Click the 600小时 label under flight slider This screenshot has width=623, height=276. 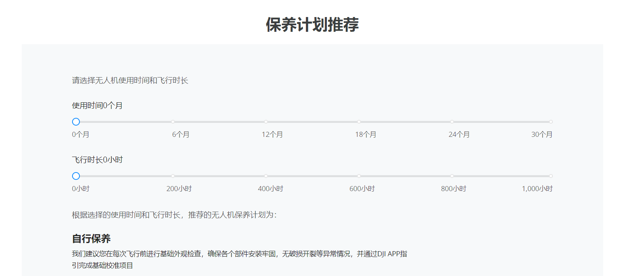[362, 189]
